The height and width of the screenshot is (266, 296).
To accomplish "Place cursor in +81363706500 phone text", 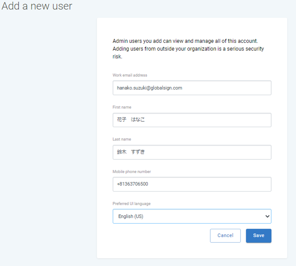I will pos(132,184).
